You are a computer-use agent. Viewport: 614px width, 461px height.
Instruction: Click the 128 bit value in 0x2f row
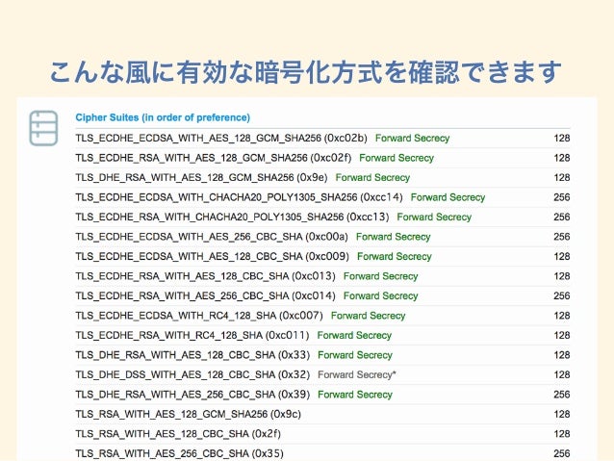click(562, 434)
